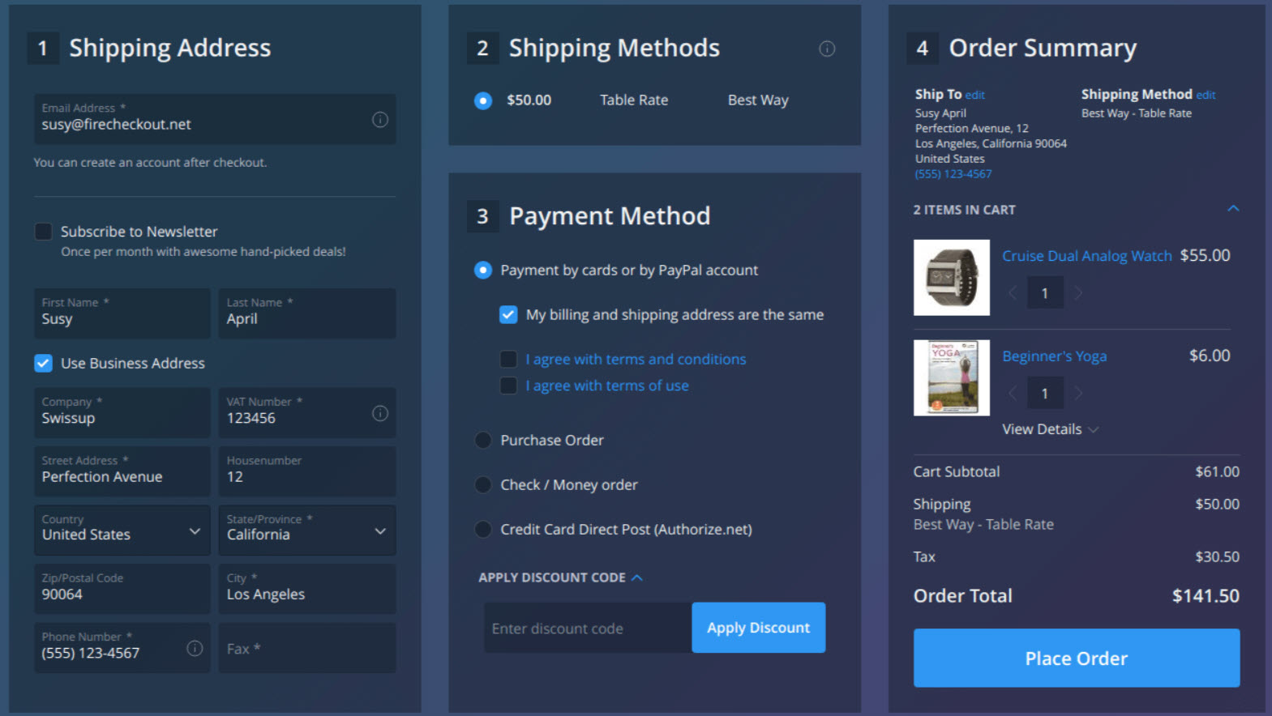Click the Cruise Dual Analog Watch thumbnail
Viewport: 1272px width, 716px height.
click(951, 277)
